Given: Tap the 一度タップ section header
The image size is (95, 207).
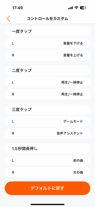Looking at the screenshot, I should [x=47, y=31].
